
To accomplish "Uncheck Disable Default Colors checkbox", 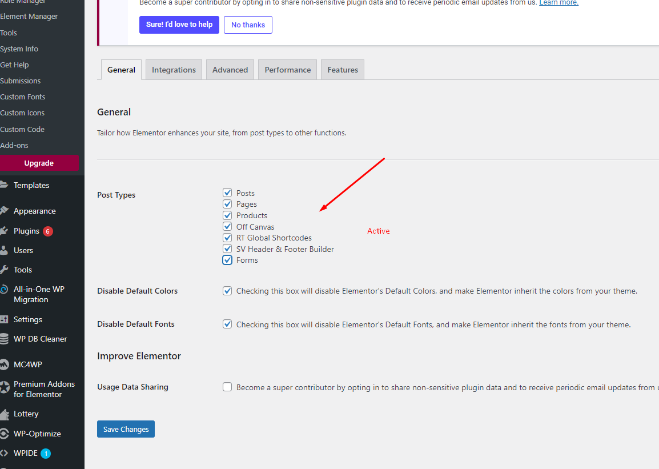I will (227, 291).
